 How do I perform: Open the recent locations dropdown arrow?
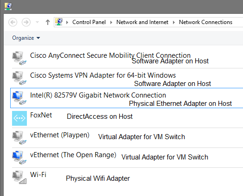pos(37,22)
